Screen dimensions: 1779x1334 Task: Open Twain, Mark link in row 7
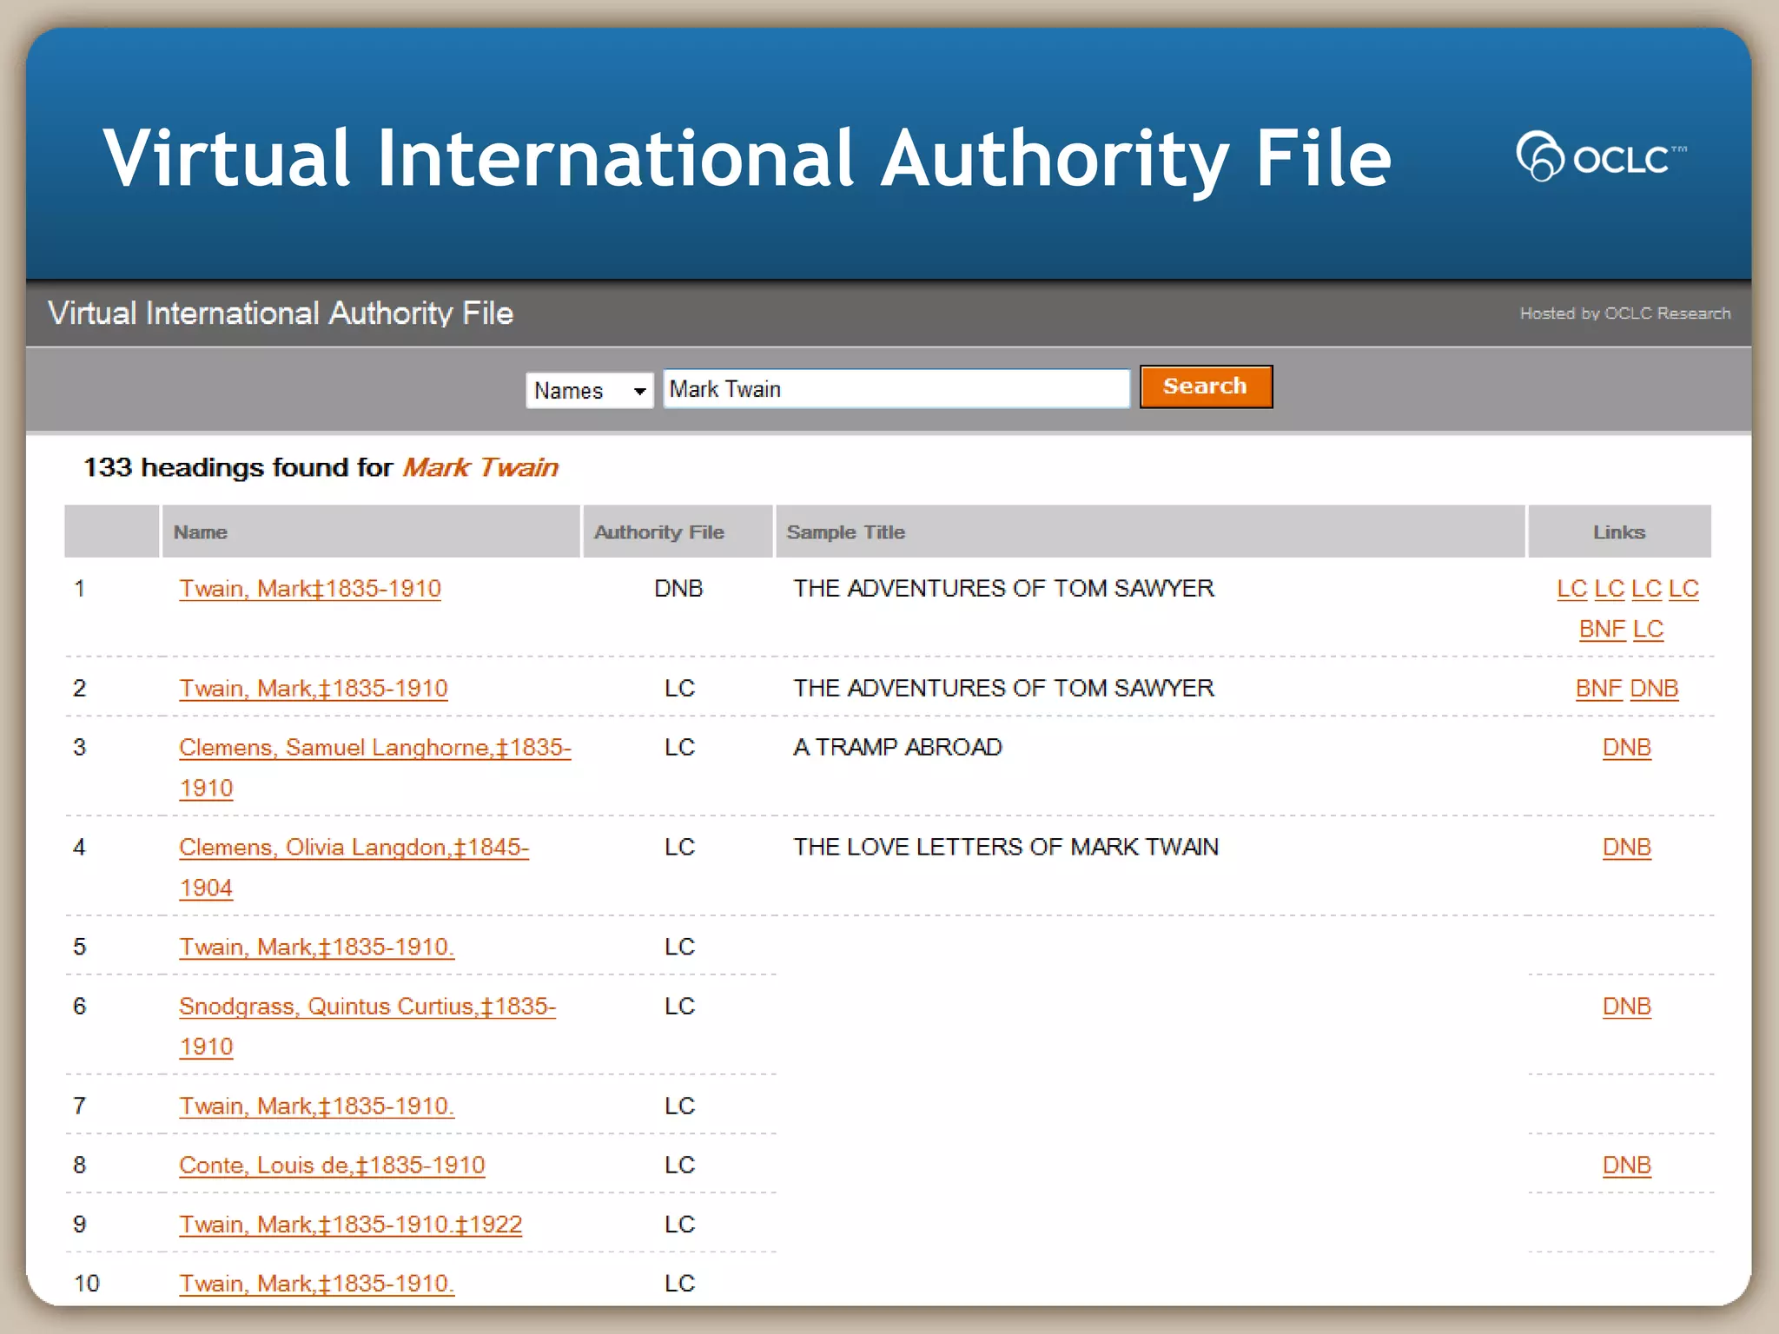(317, 1106)
